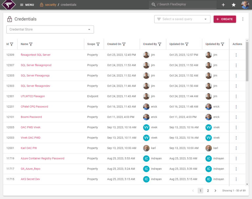Open Git_Azure_Repo credential

[x=31, y=169]
